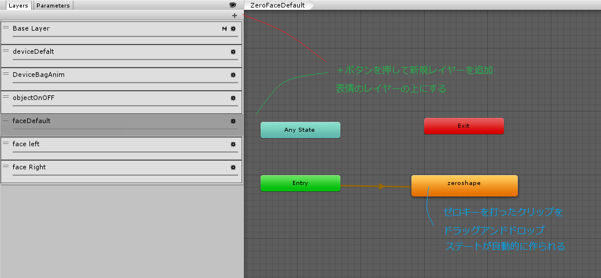
Task: Adjust face Right layer weight slider
Action: click(125, 175)
